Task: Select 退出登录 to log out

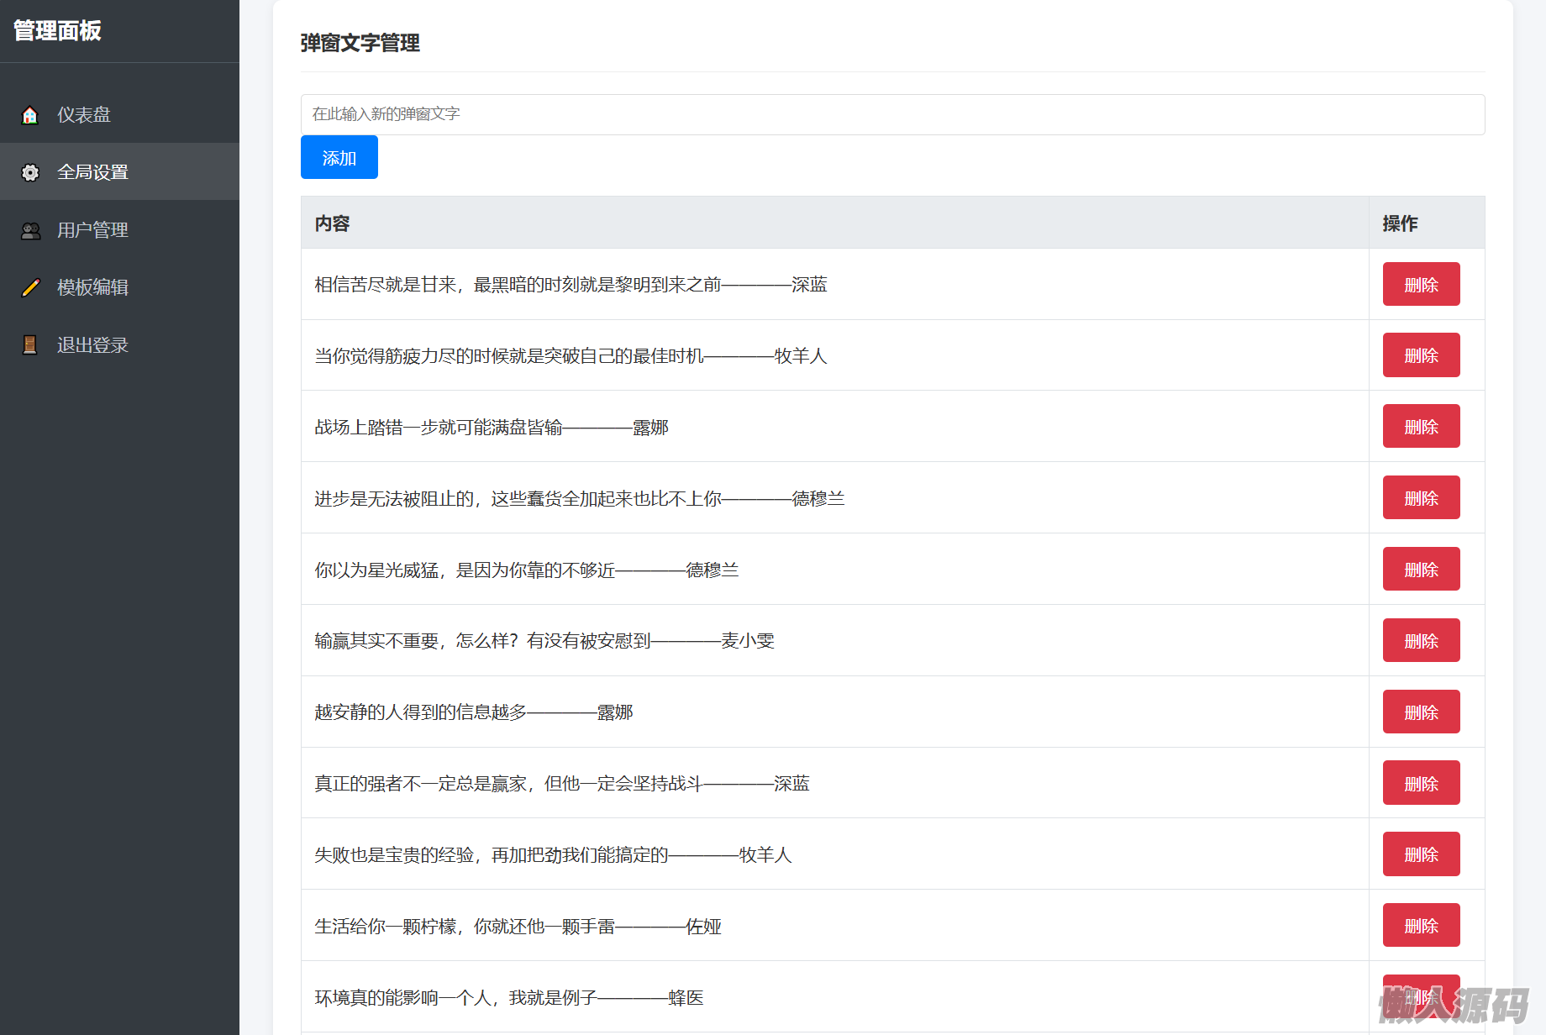Action: [92, 345]
